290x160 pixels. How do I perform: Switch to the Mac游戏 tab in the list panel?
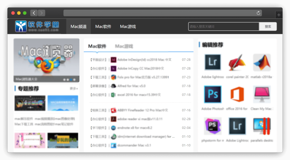tap(124, 46)
